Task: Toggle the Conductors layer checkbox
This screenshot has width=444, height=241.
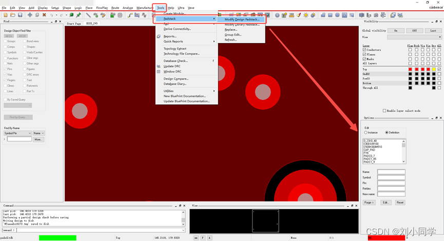Action: (364, 50)
